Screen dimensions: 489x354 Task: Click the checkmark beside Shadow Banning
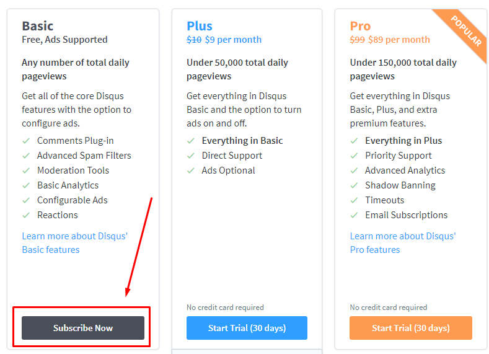[354, 185]
